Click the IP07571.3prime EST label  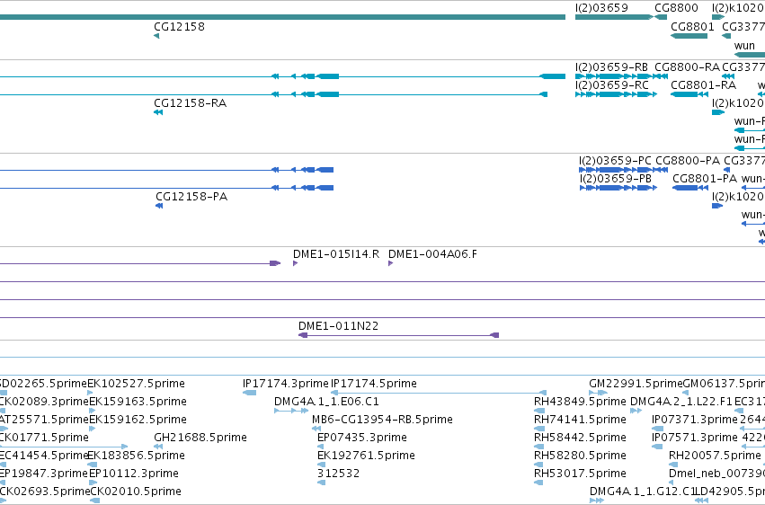695,438
